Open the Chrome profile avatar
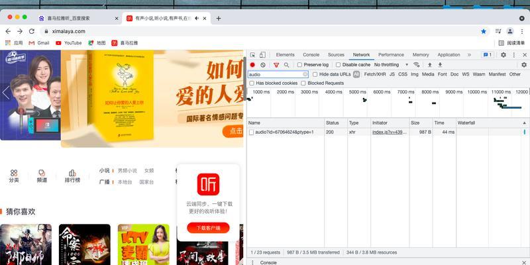This screenshot has height=265, width=530. [509, 31]
